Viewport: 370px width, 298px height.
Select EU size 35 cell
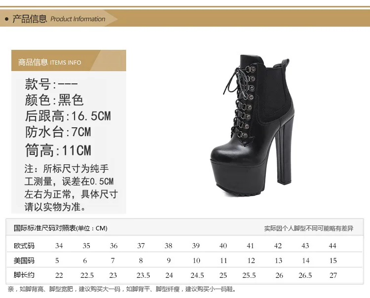(86, 246)
